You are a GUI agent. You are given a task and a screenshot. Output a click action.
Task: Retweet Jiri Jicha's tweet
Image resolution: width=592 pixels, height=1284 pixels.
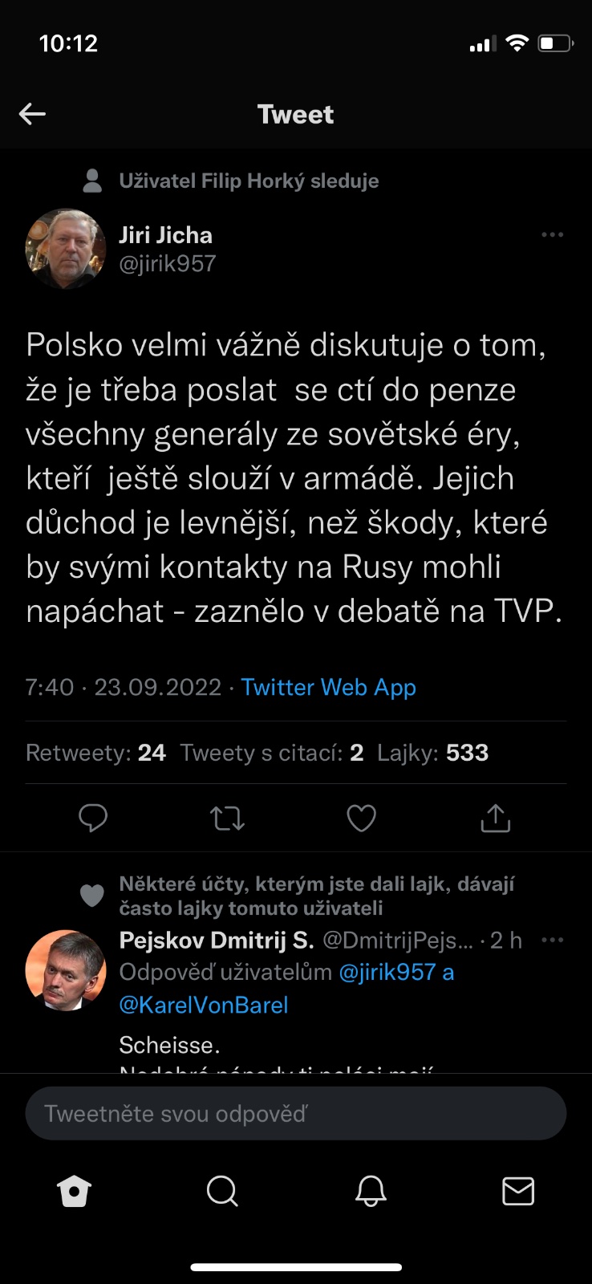(227, 819)
